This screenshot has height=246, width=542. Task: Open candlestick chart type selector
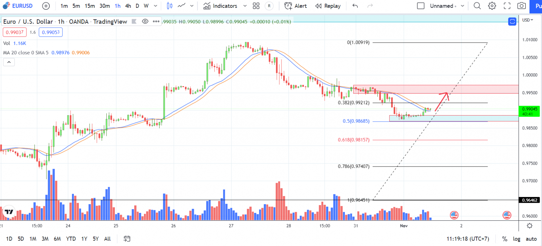[170, 6]
